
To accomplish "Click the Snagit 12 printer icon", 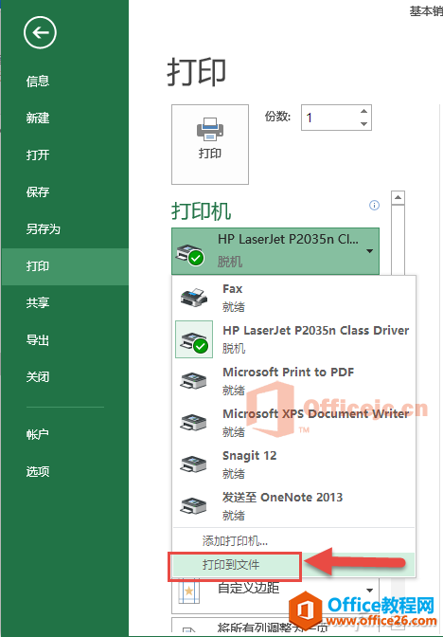I will 193,464.
